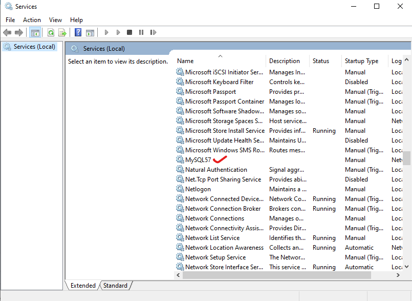Select Microsoft Keyboard Filter service name
The image size is (412, 301).
click(x=220, y=82)
